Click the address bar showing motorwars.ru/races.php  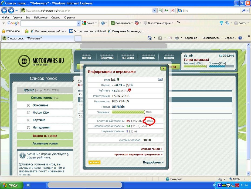[x=89, y=11]
